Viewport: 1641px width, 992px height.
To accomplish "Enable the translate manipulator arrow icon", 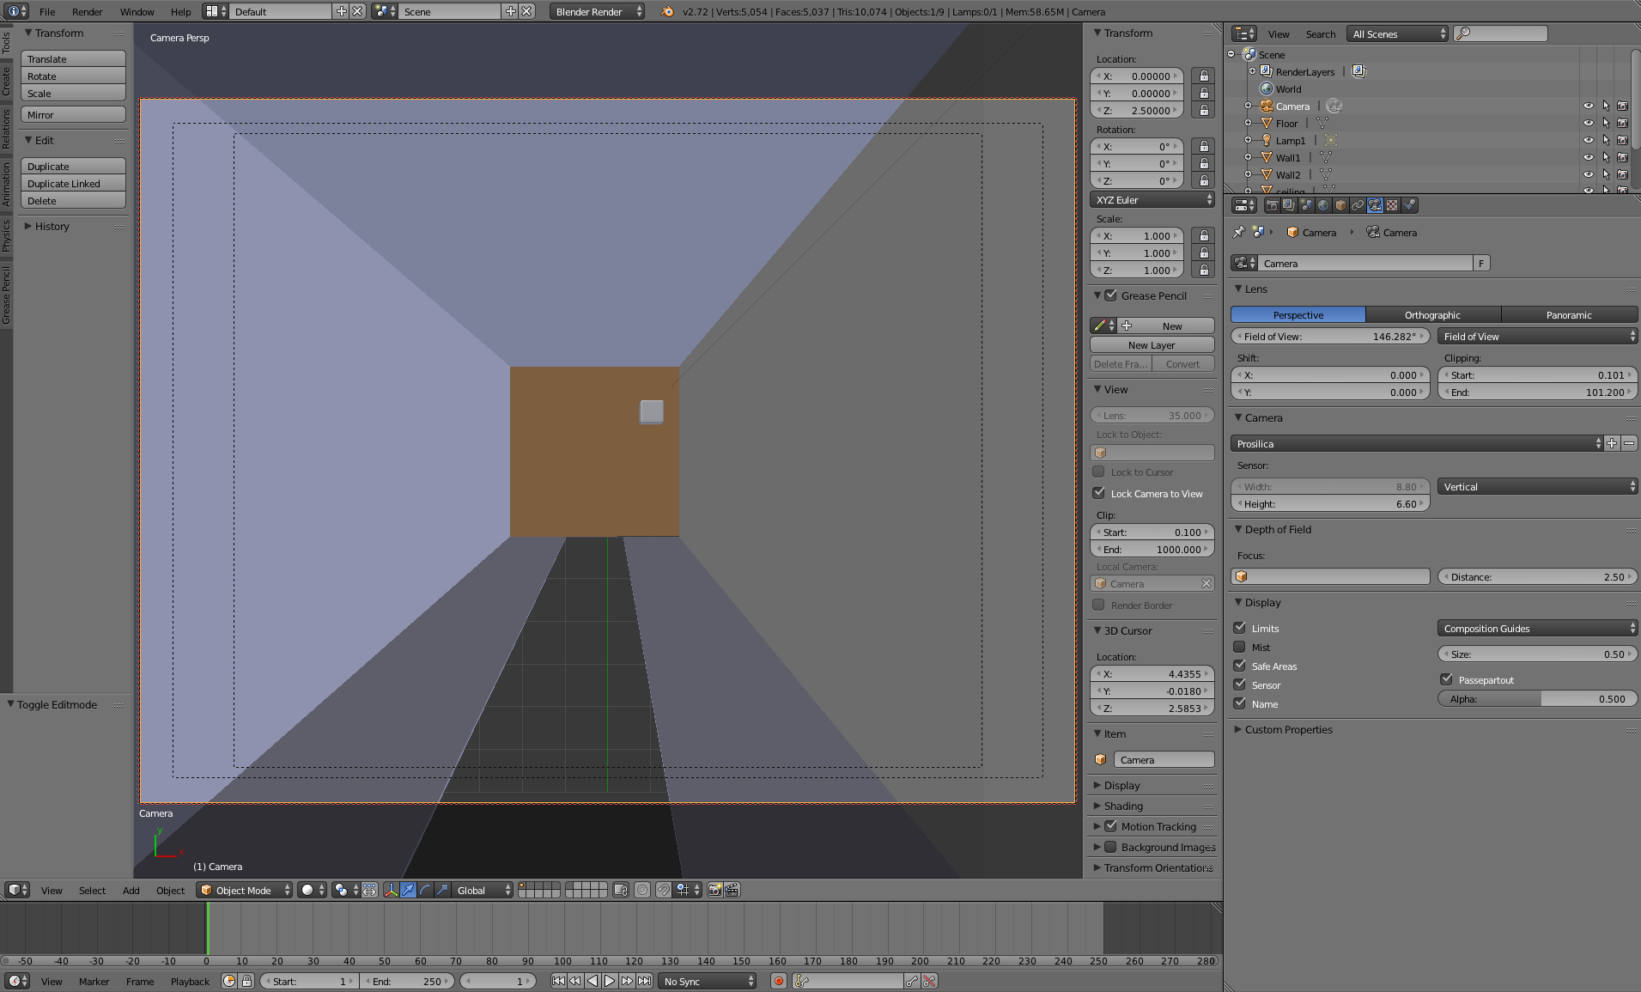I will [x=408, y=890].
